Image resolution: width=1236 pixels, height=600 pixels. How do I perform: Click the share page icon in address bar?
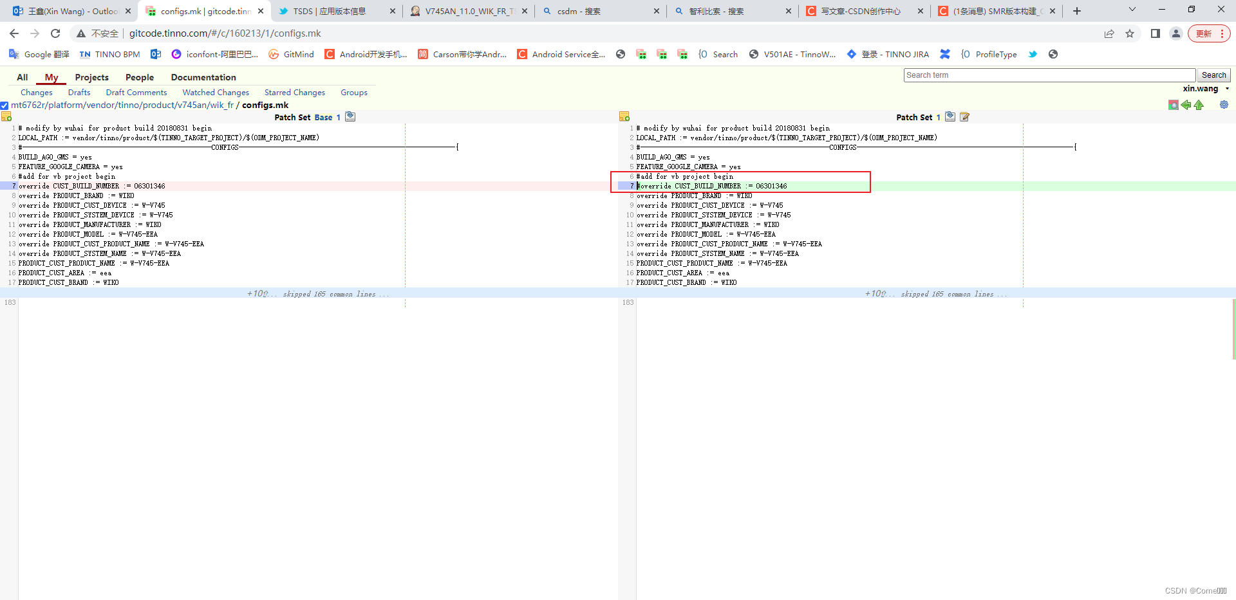[1109, 33]
